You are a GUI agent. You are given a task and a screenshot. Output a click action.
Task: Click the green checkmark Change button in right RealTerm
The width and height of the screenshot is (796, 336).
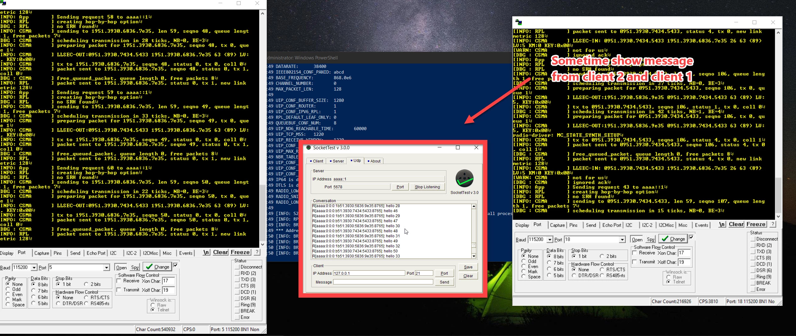tap(673, 239)
